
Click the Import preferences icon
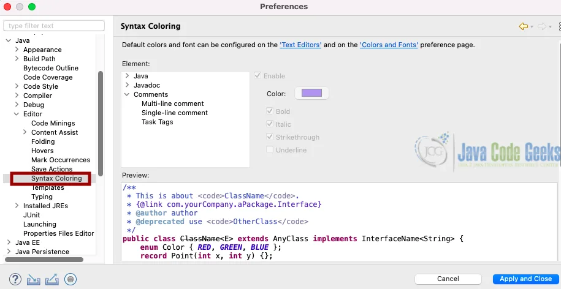coord(34,279)
